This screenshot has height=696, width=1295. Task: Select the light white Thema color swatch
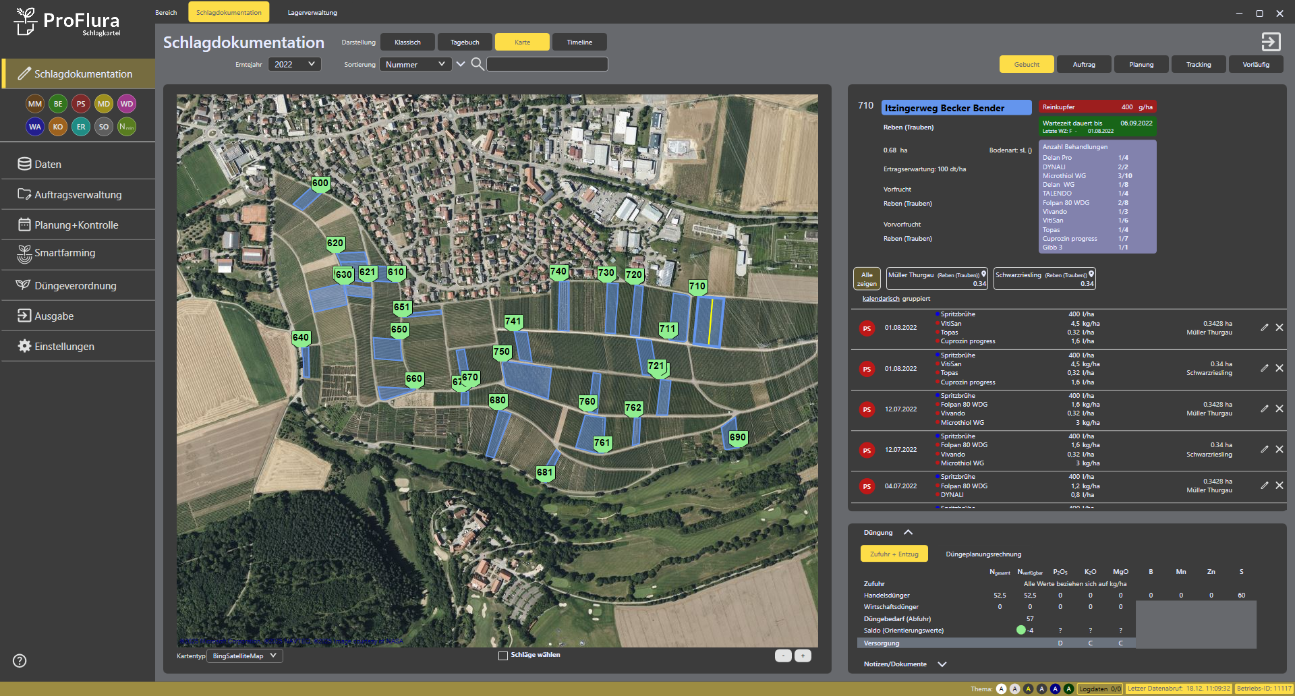pyautogui.click(x=1001, y=689)
